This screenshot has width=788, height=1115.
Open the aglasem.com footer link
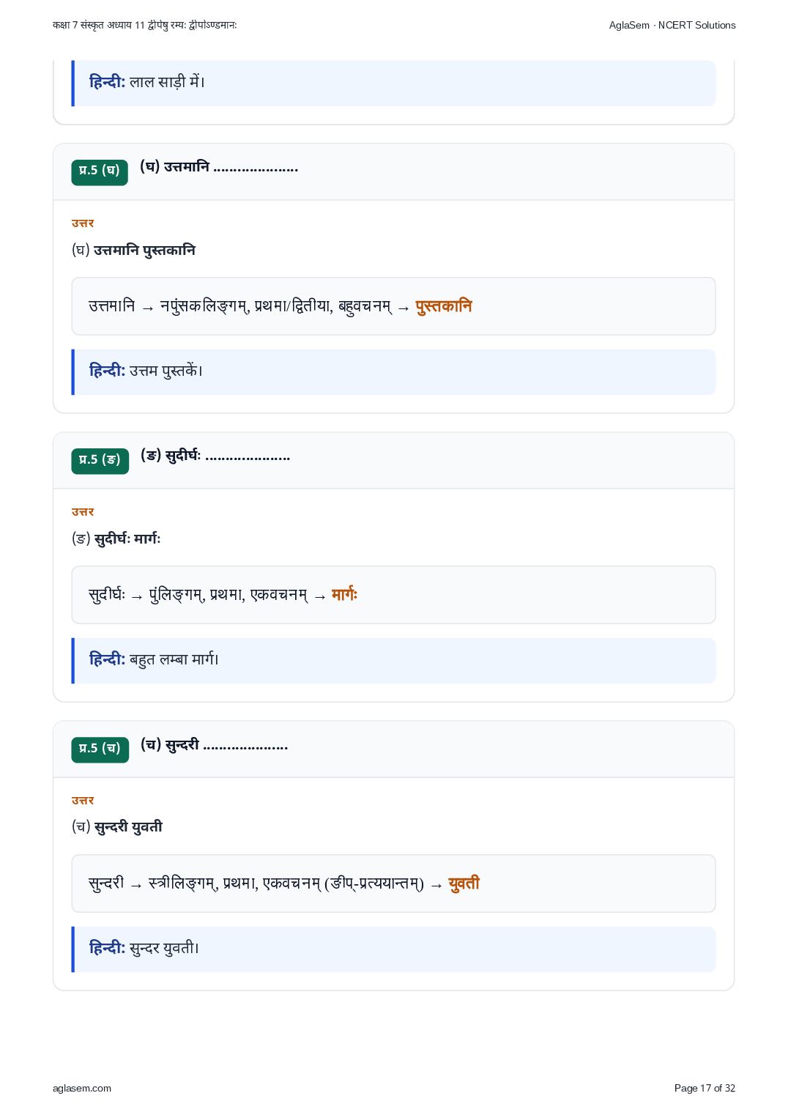pyautogui.click(x=82, y=1088)
